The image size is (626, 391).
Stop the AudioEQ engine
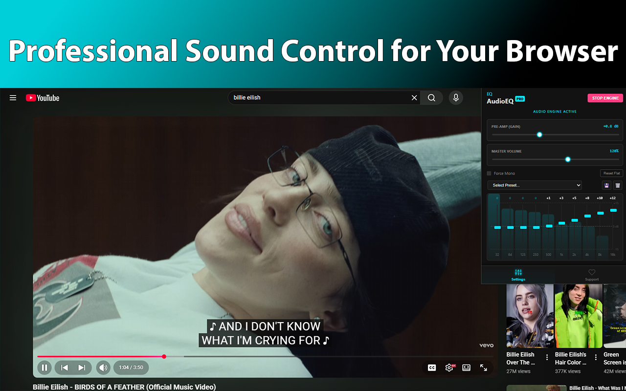[605, 98]
